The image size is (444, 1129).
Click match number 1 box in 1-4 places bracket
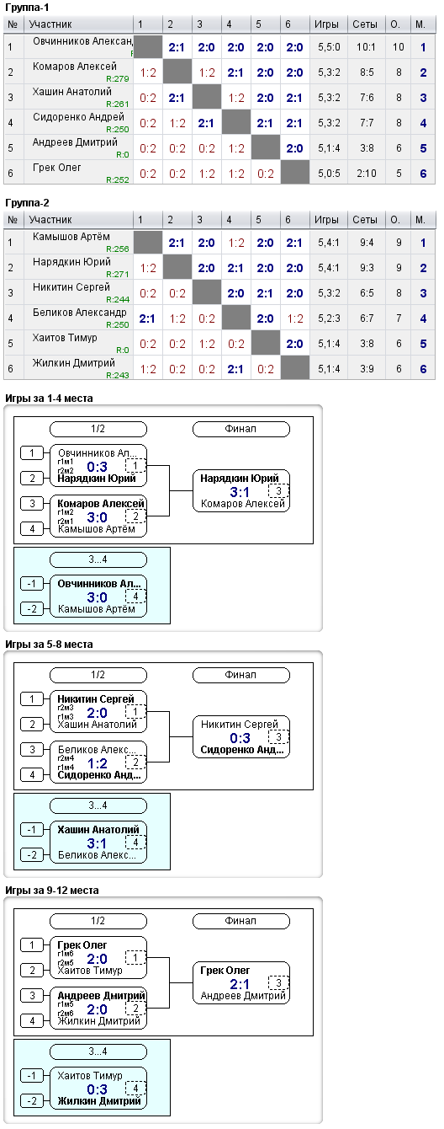pyautogui.click(x=135, y=466)
